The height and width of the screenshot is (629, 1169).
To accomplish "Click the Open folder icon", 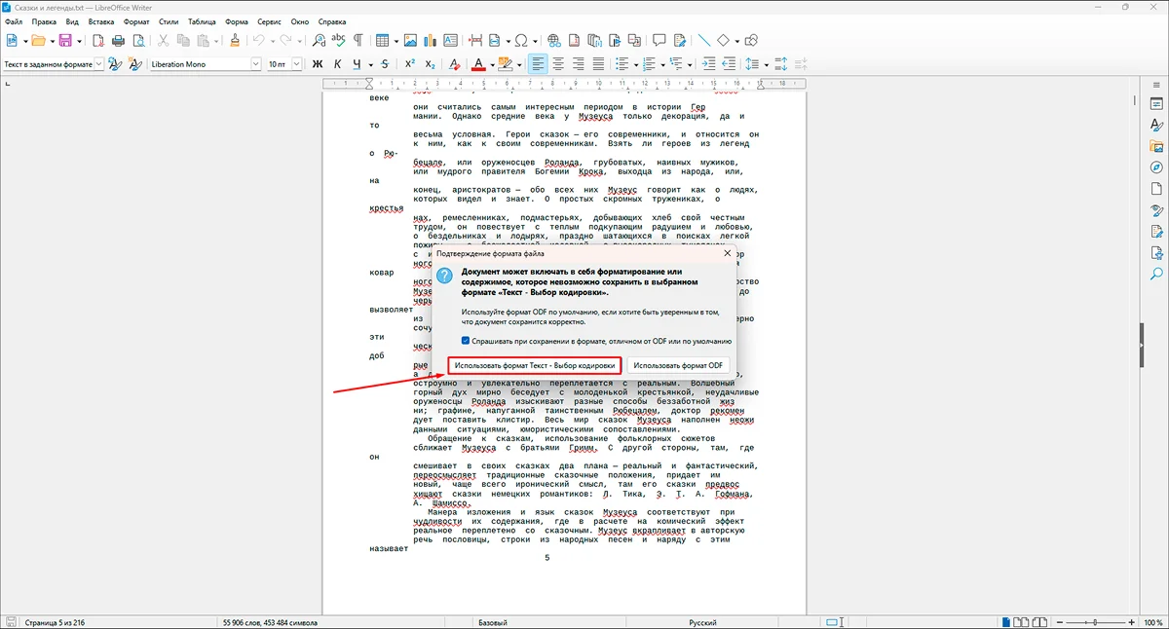I will (38, 40).
